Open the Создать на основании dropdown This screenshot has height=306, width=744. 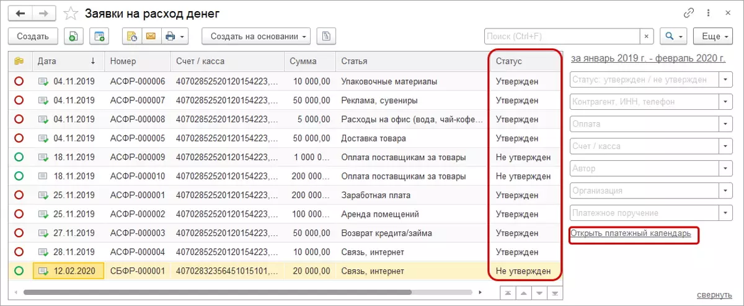pos(256,37)
